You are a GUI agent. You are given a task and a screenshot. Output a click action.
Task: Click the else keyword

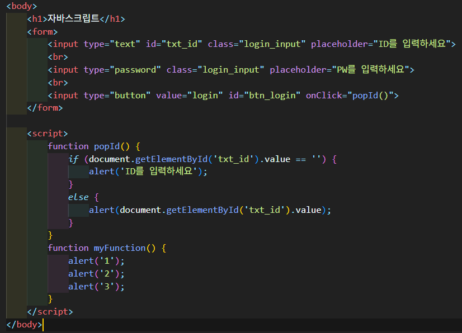(78, 197)
